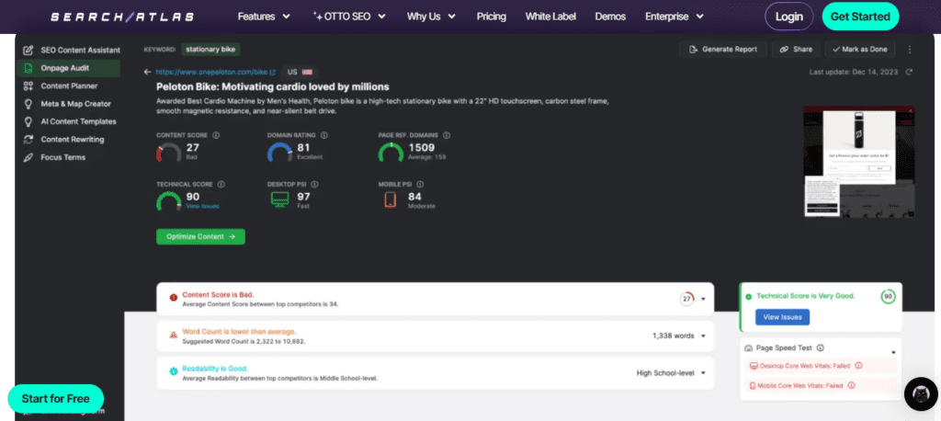The width and height of the screenshot is (941, 421).
Task: Open the chat widget avatar icon
Action: coord(921,394)
